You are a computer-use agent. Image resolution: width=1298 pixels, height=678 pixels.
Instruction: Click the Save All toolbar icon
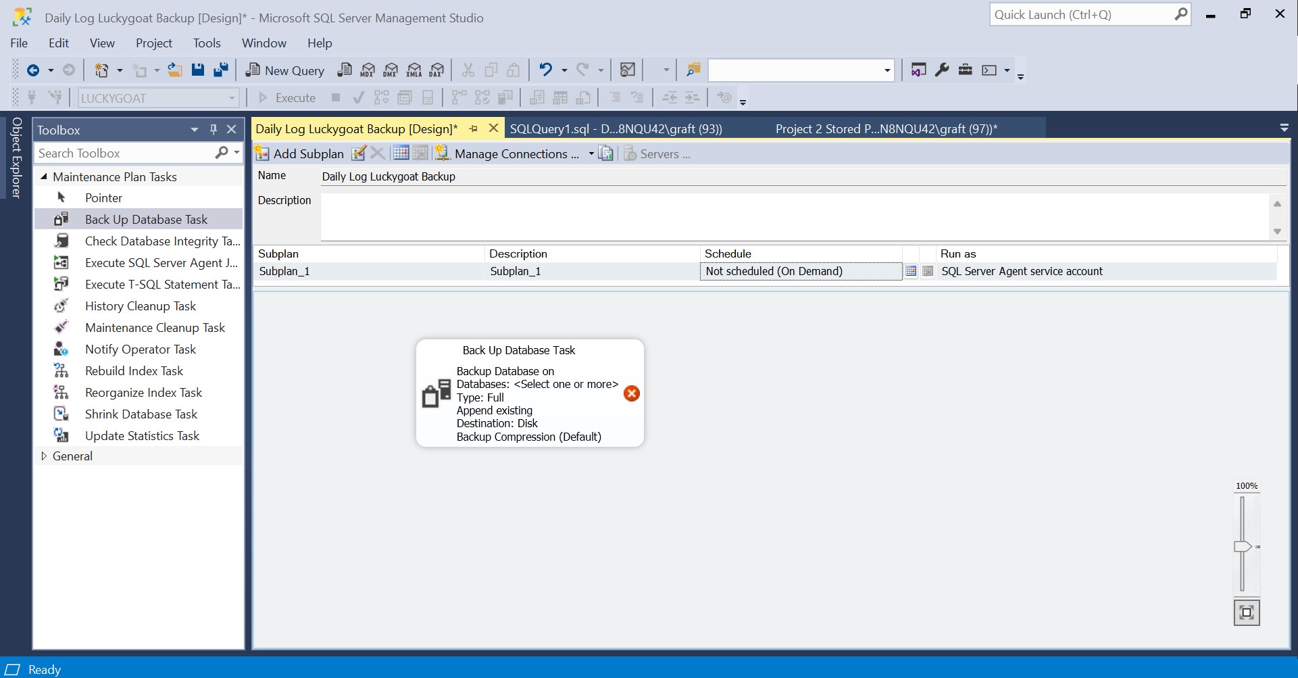tap(220, 70)
